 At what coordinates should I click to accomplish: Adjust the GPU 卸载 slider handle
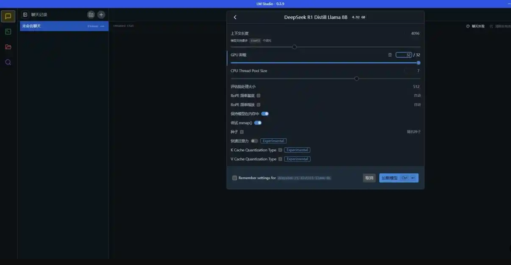point(418,63)
